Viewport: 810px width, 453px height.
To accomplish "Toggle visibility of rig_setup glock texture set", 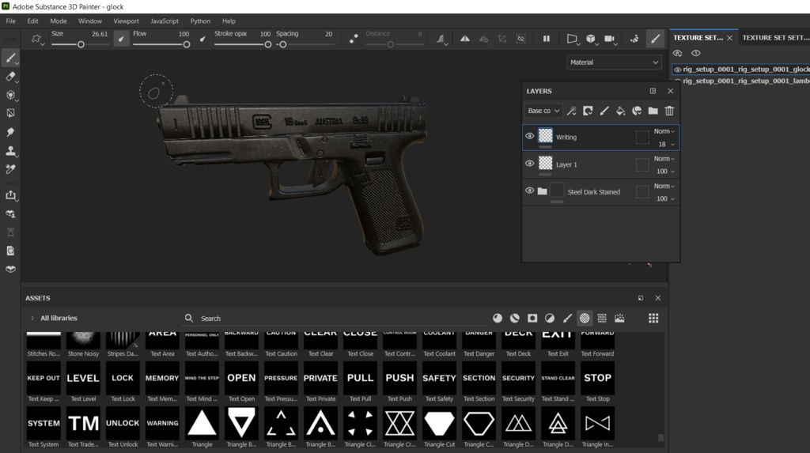I will click(677, 70).
